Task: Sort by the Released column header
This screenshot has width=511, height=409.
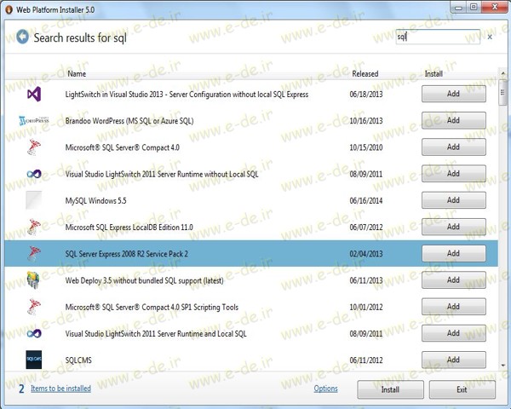Action: pyautogui.click(x=365, y=74)
